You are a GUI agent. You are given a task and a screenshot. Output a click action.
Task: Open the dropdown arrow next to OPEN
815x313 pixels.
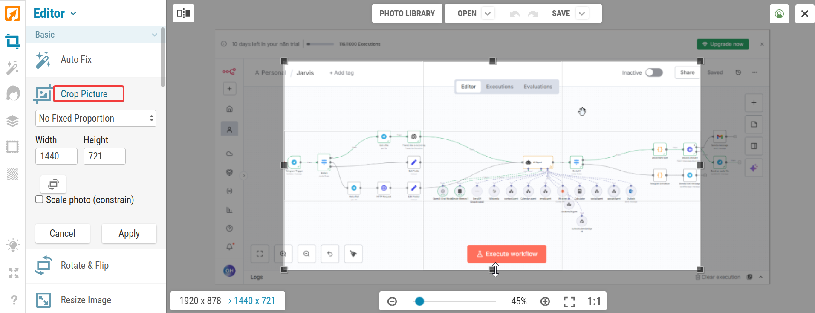(x=488, y=14)
